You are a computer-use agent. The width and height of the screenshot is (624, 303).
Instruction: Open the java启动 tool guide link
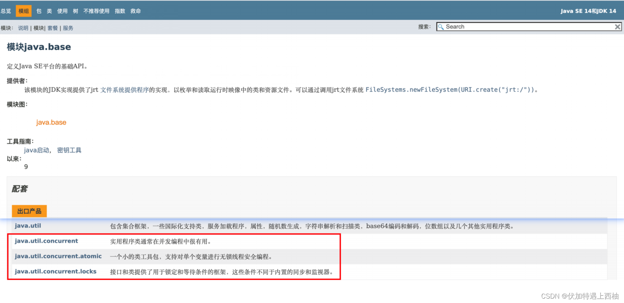(x=37, y=150)
